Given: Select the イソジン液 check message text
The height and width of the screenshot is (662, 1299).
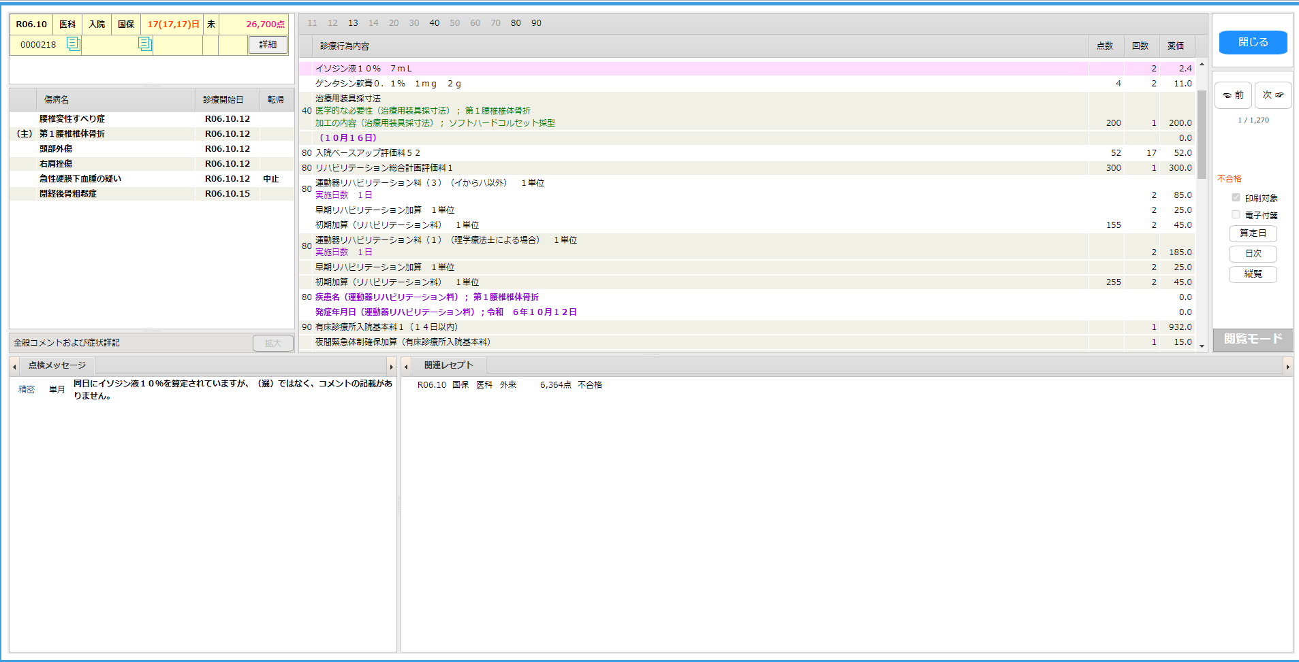Looking at the screenshot, I should pos(233,390).
